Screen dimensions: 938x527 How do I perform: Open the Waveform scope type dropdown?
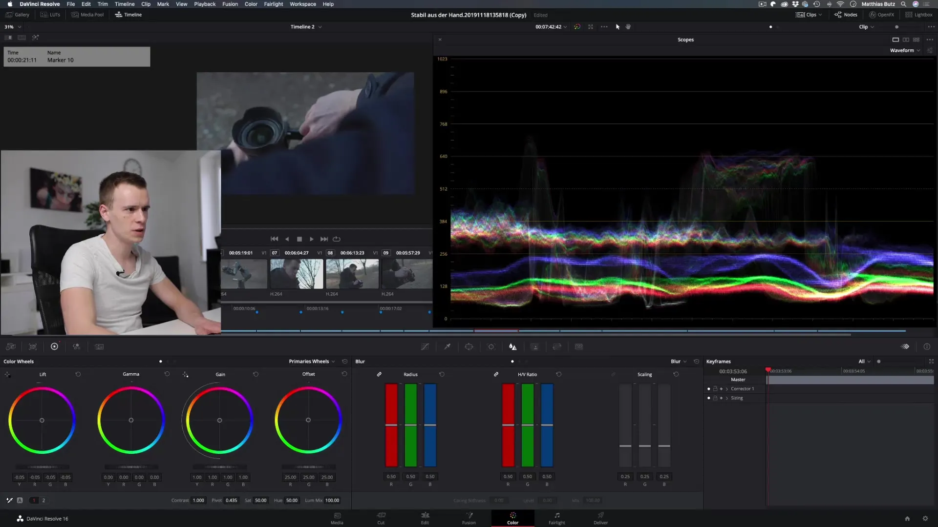(x=905, y=50)
